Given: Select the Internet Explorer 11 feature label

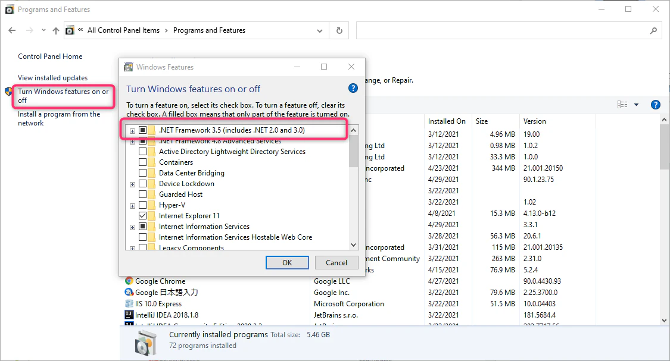Looking at the screenshot, I should [x=189, y=216].
